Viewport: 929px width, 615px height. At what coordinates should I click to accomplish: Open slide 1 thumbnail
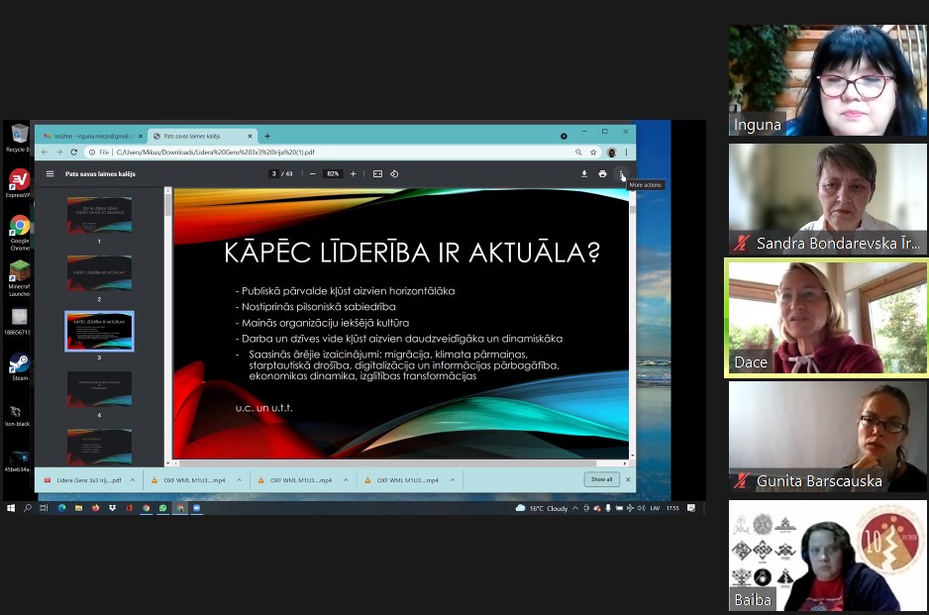(x=99, y=215)
